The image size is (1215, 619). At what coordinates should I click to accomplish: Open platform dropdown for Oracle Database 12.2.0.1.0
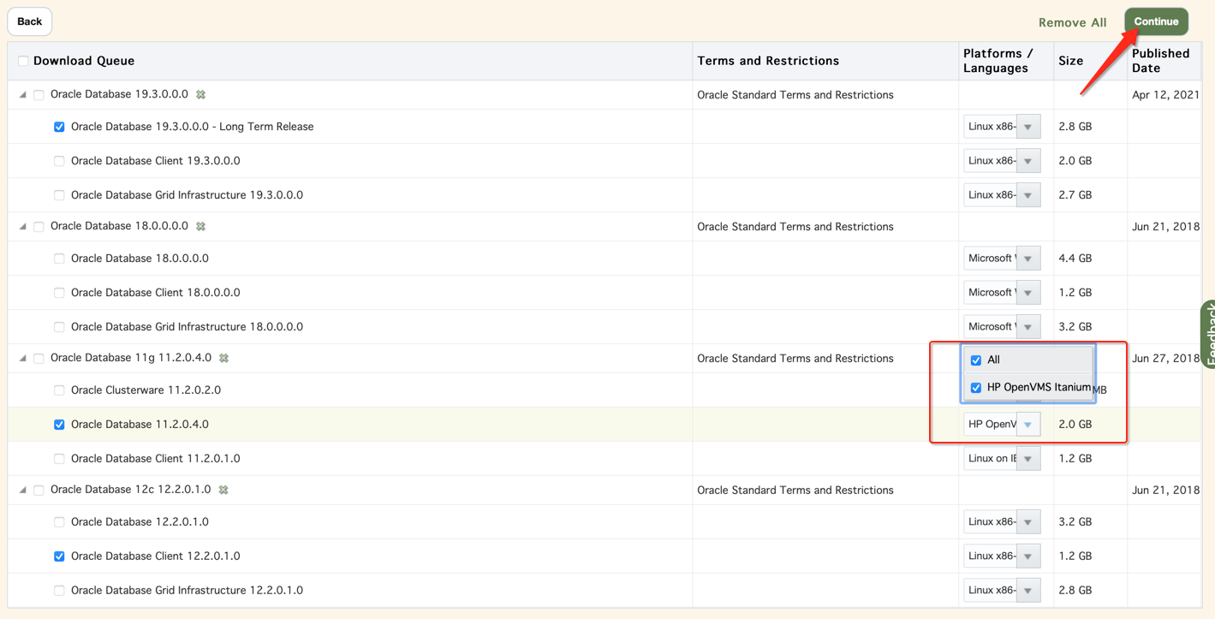[1028, 522]
